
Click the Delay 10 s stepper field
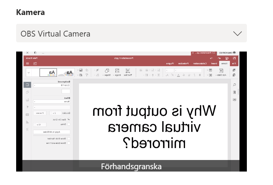[x=40, y=125]
